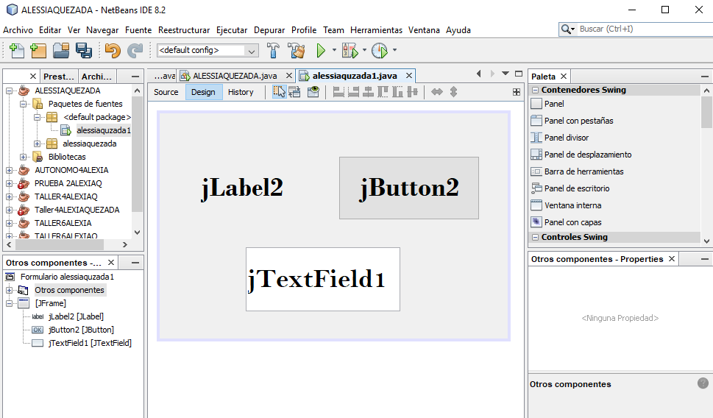The width and height of the screenshot is (713, 418).
Task: Expand the Bibliotecas tree node
Action: [x=23, y=157]
